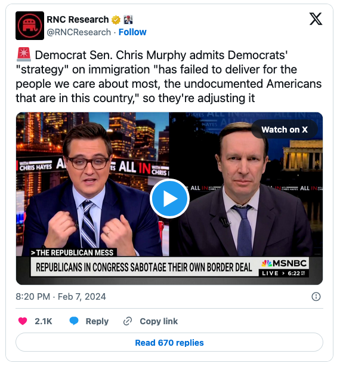The width and height of the screenshot is (340, 366).
Task: Click the gold verified badge
Action: pyautogui.click(x=116, y=20)
